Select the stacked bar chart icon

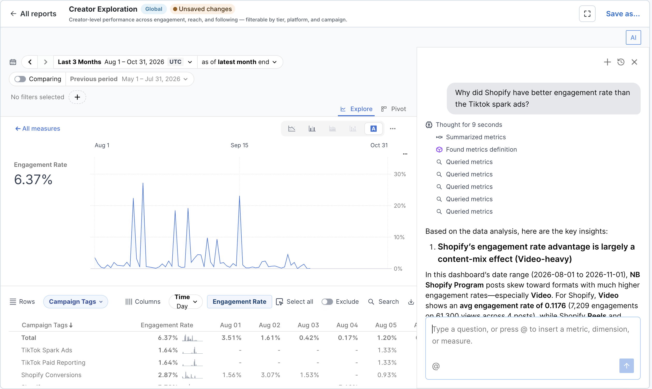coord(353,128)
